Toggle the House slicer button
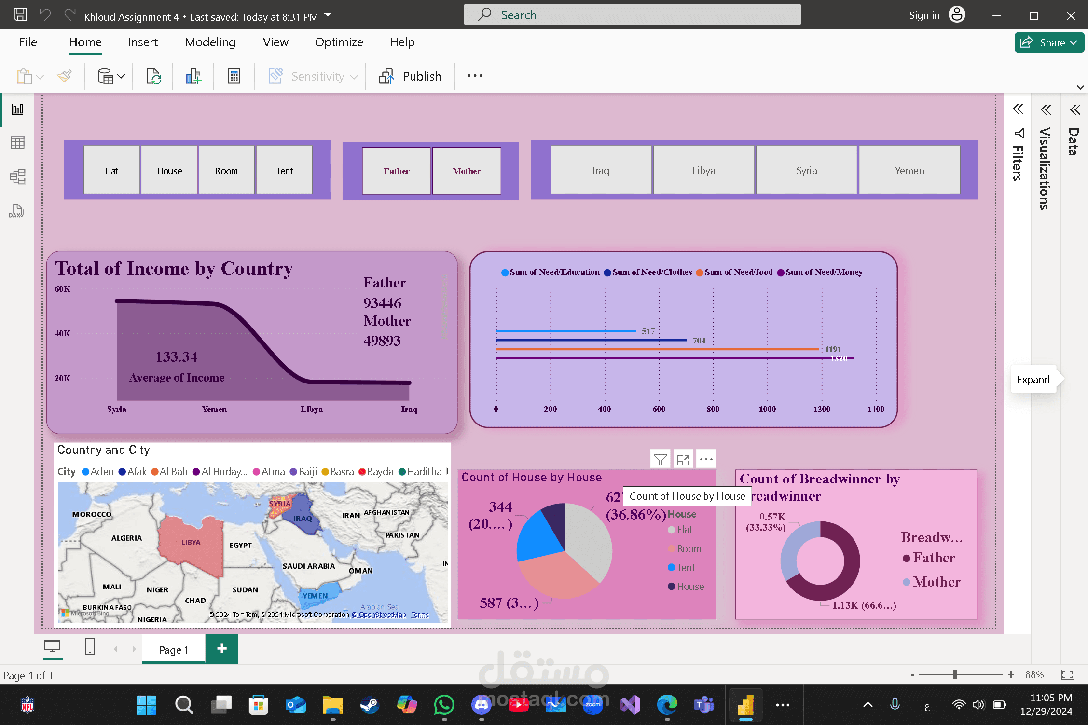The image size is (1088, 725). point(169,171)
